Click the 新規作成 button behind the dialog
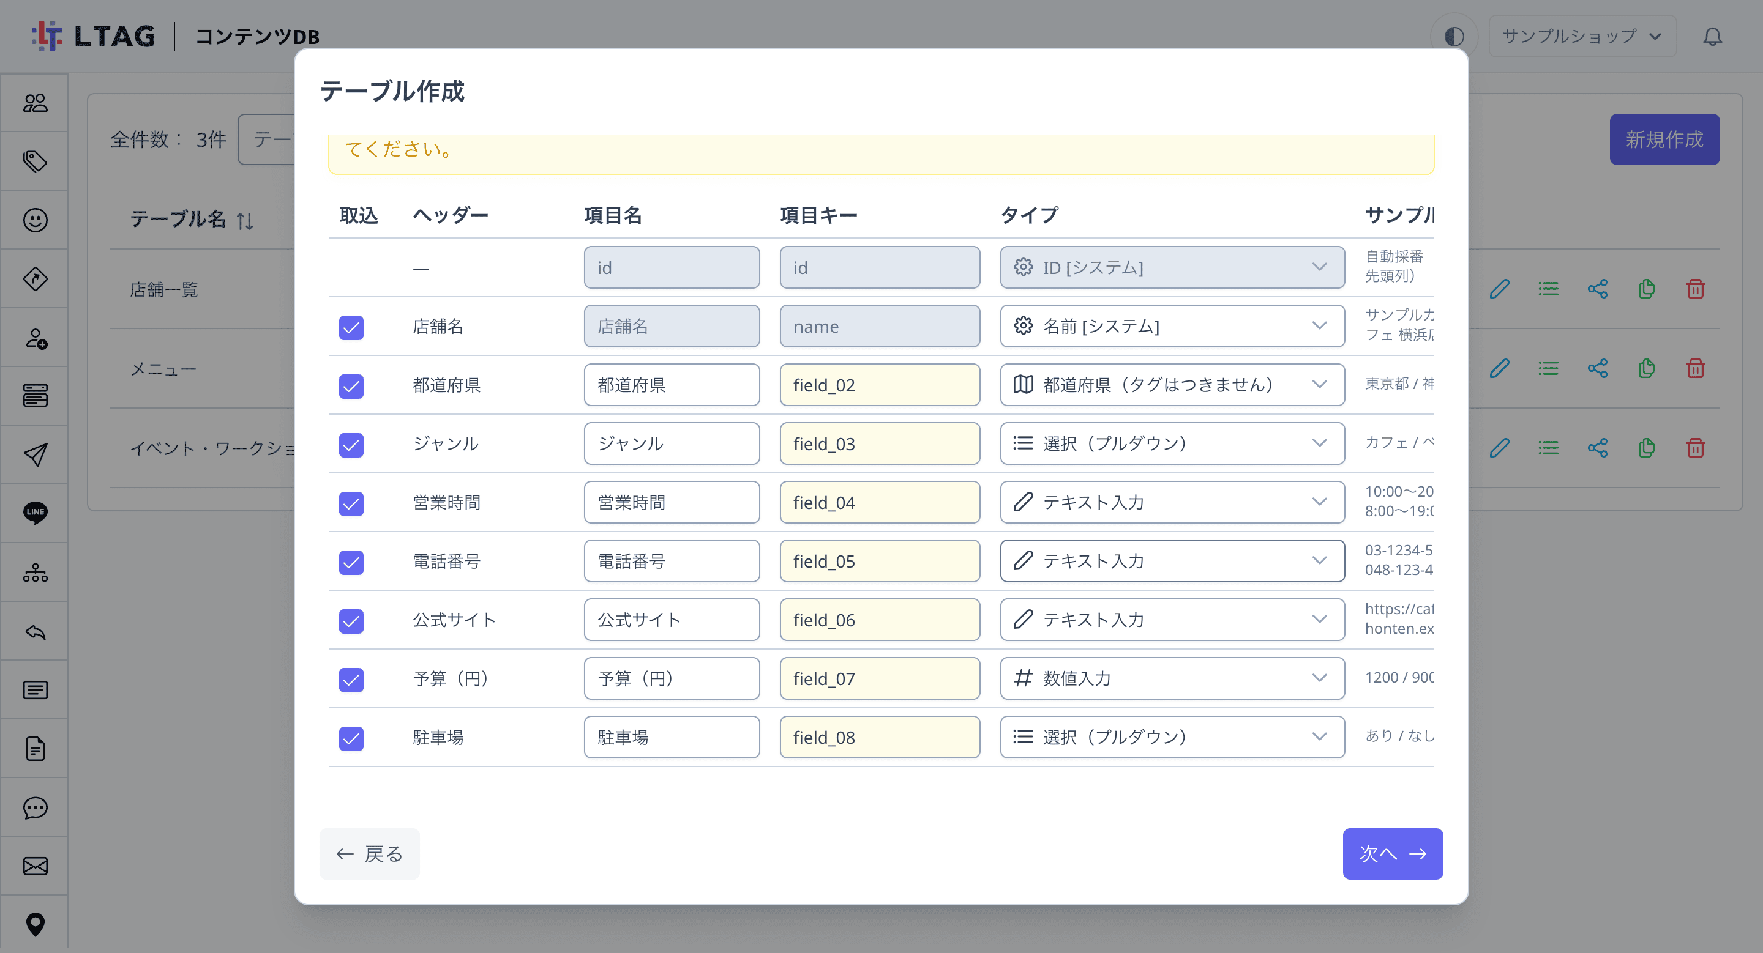Image resolution: width=1763 pixels, height=953 pixels. click(1664, 139)
